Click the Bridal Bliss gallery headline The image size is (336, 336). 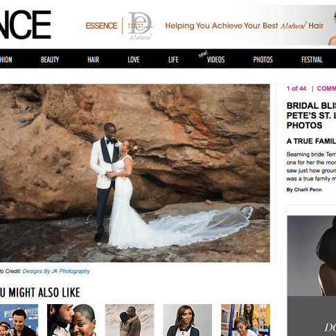click(x=311, y=116)
